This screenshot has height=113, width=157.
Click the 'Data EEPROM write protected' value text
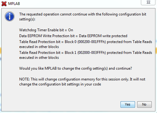[103, 36]
